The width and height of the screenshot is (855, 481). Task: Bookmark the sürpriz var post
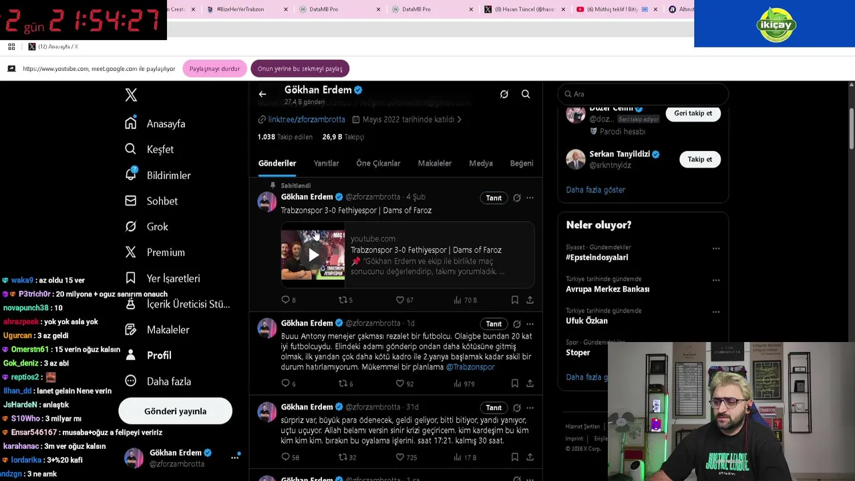point(515,457)
